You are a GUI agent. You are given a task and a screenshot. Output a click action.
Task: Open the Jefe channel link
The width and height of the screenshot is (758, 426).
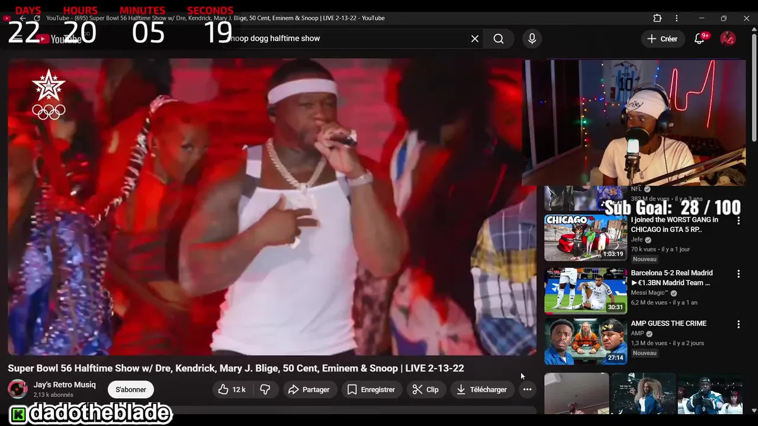click(637, 240)
